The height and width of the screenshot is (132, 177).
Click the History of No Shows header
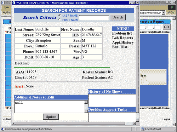pos(112,92)
